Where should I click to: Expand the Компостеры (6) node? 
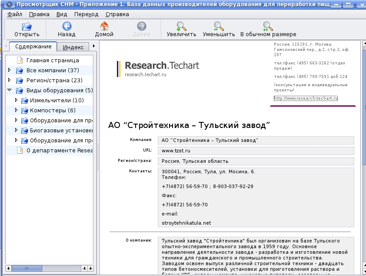point(16,110)
